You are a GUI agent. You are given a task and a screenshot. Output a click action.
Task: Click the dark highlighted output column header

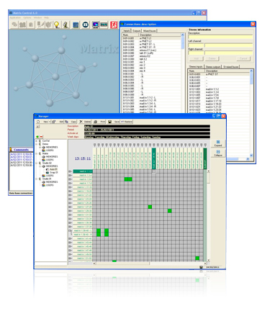(x=154, y=158)
